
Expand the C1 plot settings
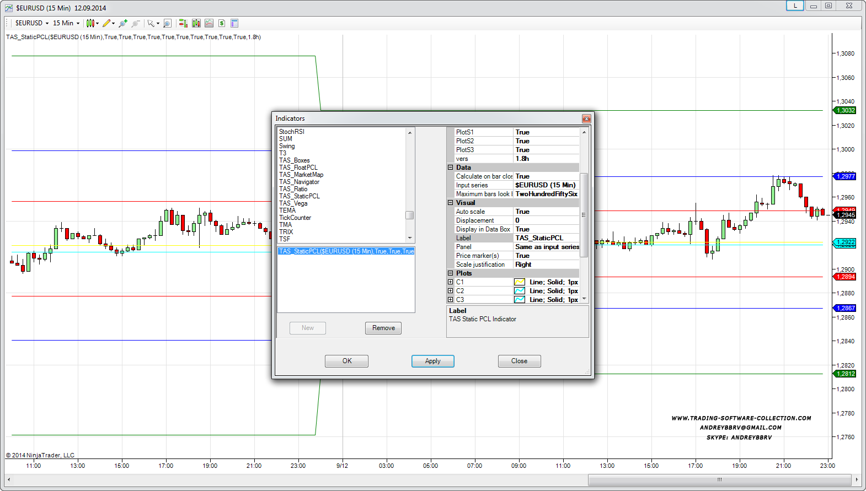click(x=450, y=282)
